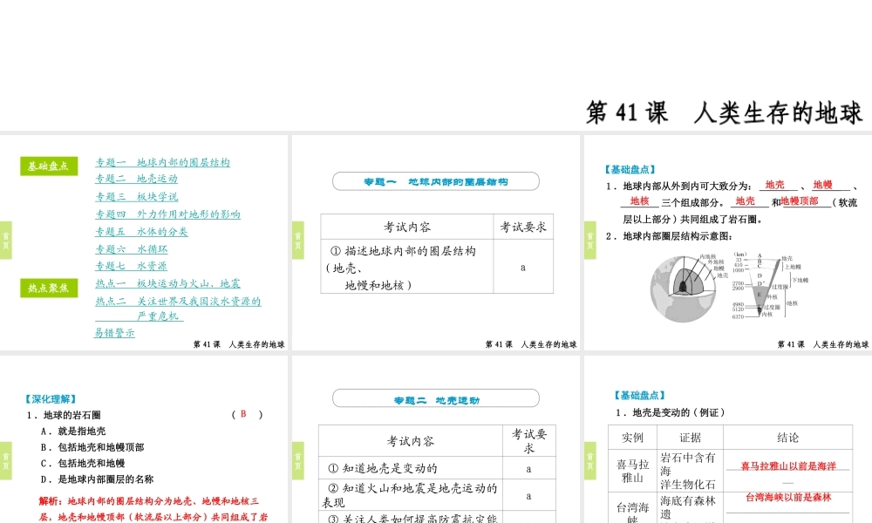Click 首页 tab on 专题二 地壳运动 slide
This screenshot has width=872, height=523.
tap(298, 461)
